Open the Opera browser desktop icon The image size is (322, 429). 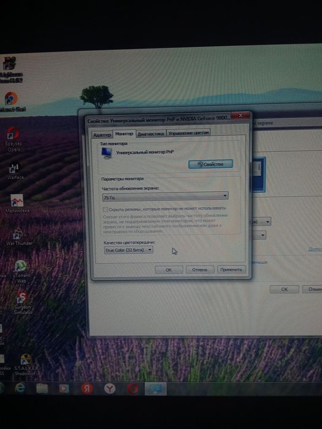[x=13, y=139]
